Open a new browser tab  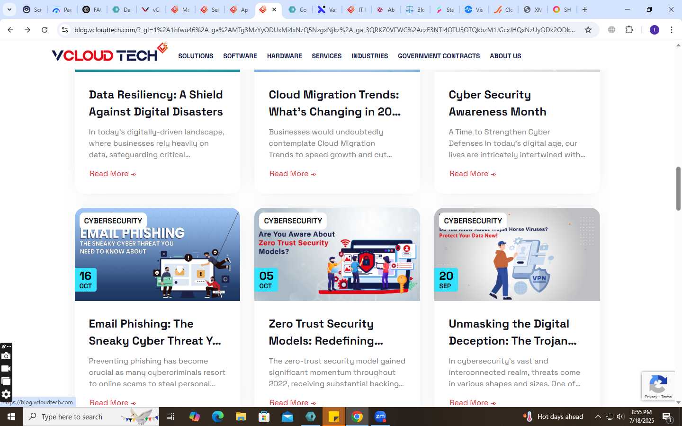585,9
